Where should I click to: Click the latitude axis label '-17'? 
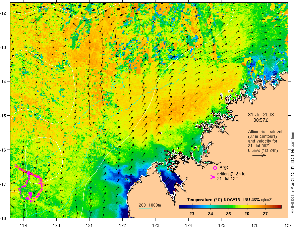click(3, 184)
